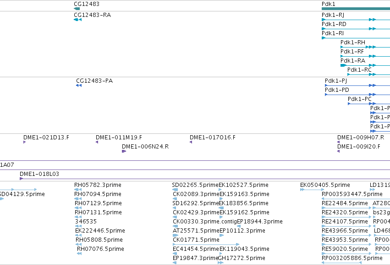Select the Pdk1-PC protein
This screenshot has height=265, width=390.
pos(359,99)
